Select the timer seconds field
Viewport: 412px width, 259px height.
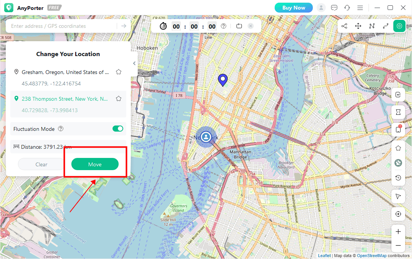click(212, 26)
